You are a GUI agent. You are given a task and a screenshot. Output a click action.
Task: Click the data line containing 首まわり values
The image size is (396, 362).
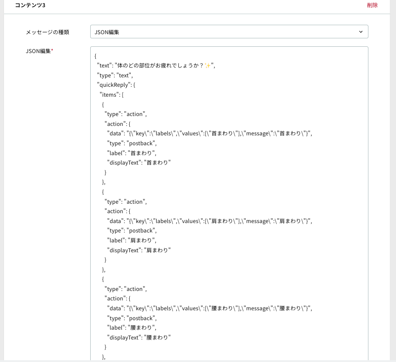pos(210,134)
